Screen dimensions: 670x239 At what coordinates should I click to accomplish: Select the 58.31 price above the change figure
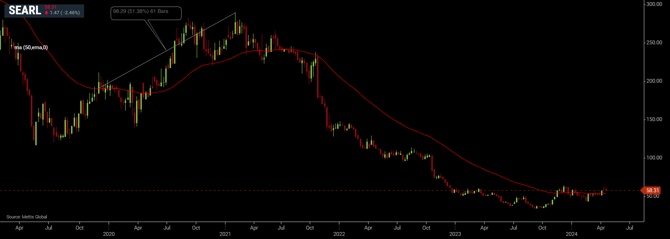pyautogui.click(x=51, y=7)
